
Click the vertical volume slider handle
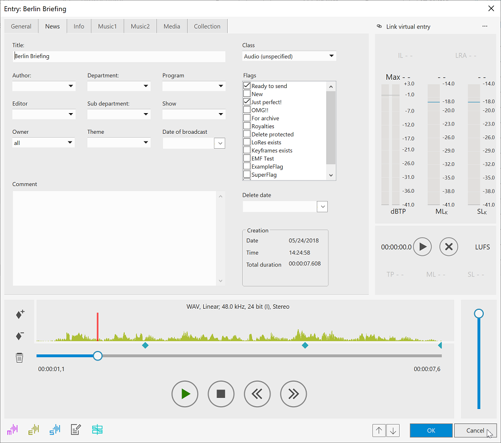click(479, 314)
